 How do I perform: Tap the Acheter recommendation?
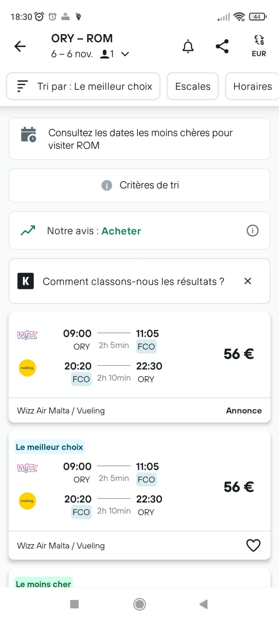pyautogui.click(x=121, y=231)
